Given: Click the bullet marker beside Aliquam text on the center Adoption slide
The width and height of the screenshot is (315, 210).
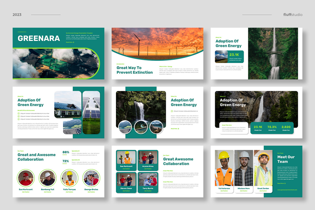Looking at the screenshot, I should tap(172, 111).
